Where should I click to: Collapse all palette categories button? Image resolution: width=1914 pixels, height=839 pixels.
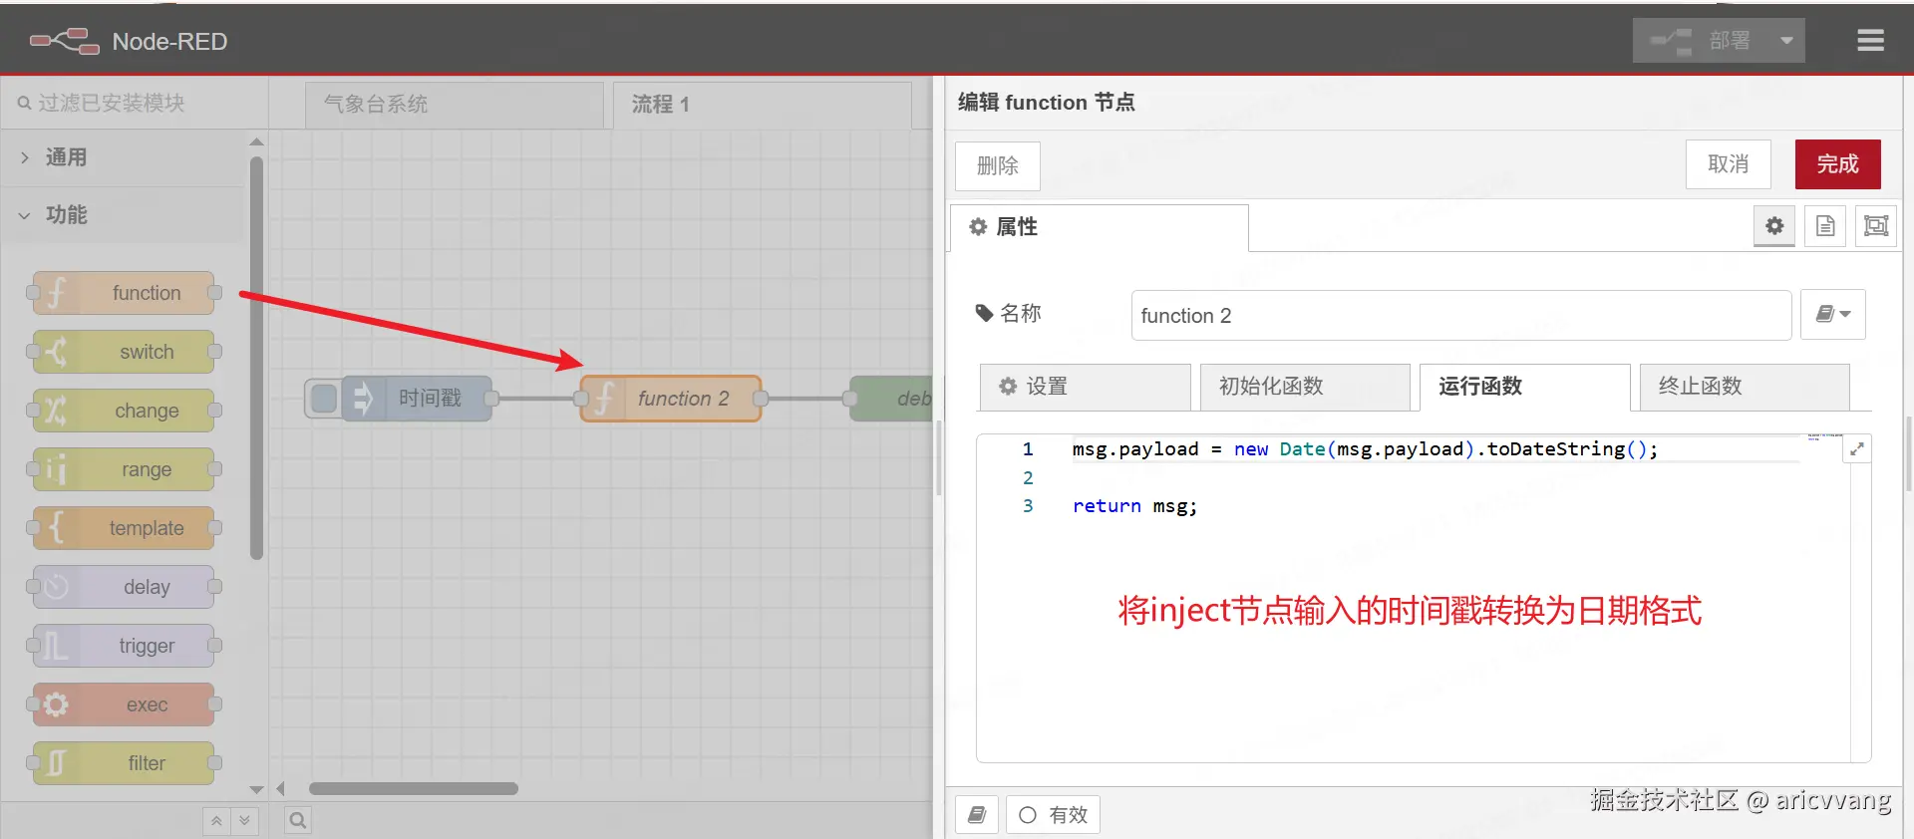tap(216, 821)
